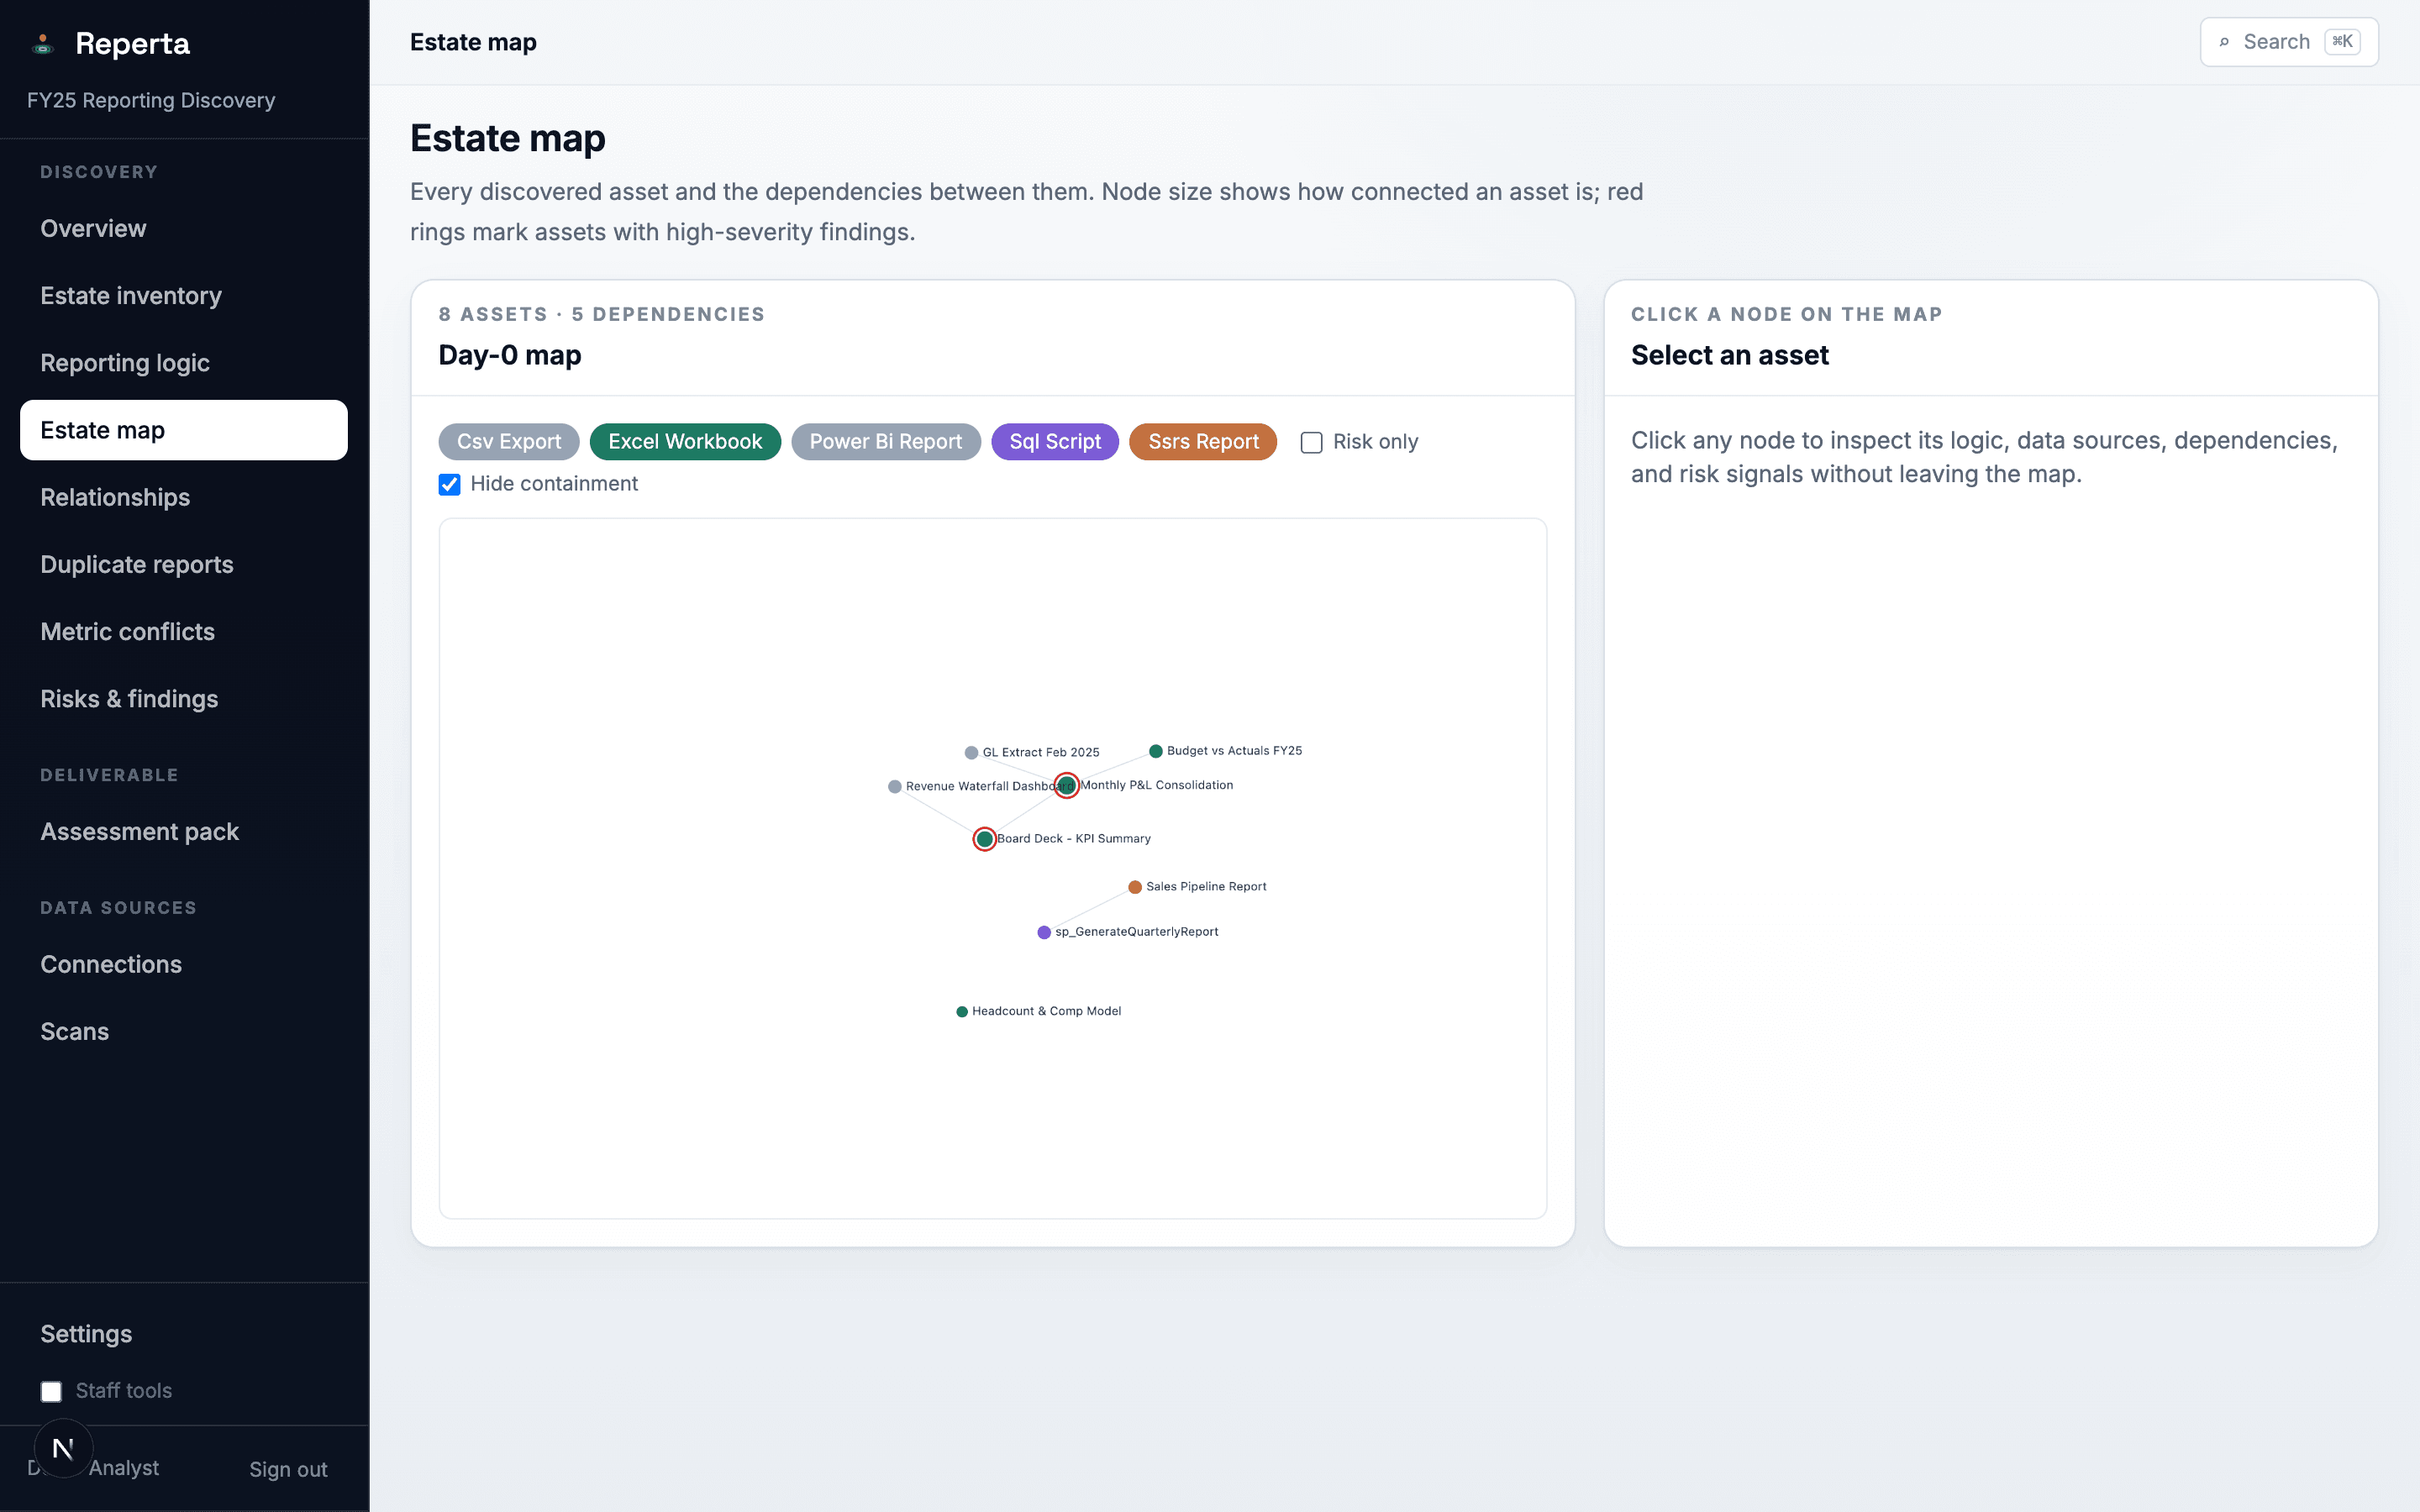
Task: Click the magnifier icon in Search
Action: point(2224,42)
